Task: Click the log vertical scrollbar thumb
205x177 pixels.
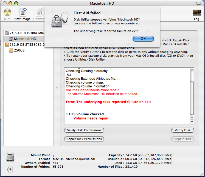Action: 192,98
